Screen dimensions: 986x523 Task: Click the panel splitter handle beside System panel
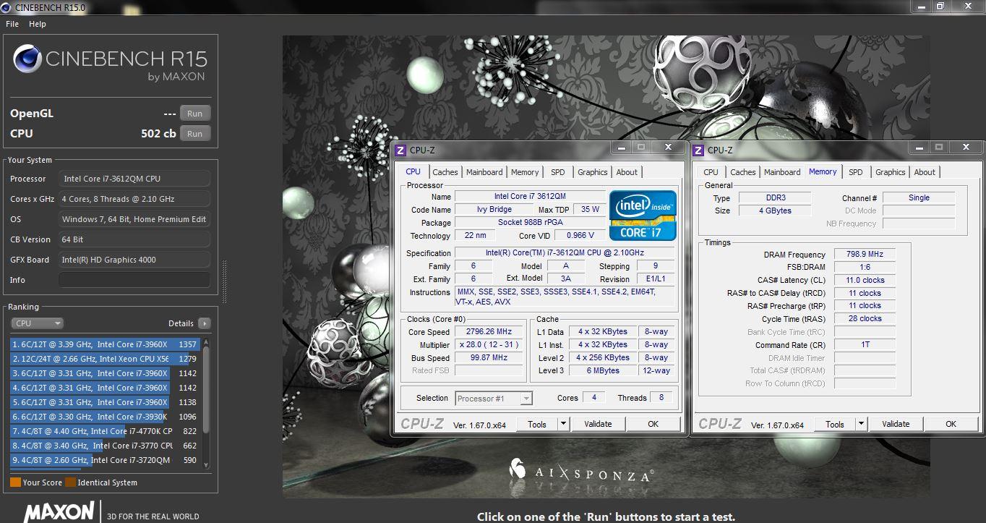coord(223,282)
